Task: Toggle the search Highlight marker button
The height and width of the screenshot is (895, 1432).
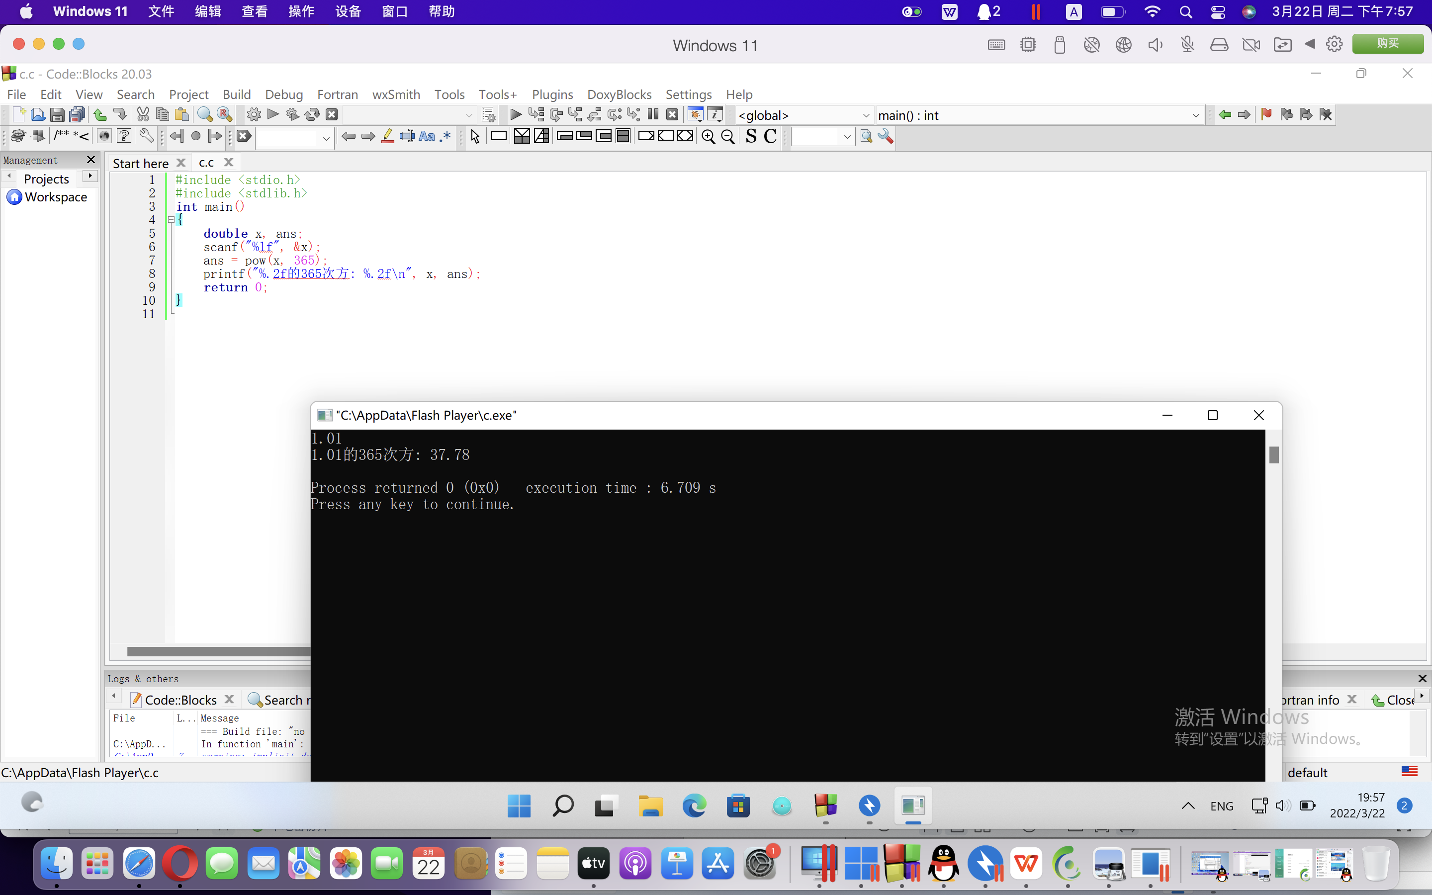Action: 388,137
